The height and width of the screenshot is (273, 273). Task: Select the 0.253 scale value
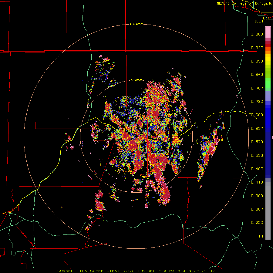[257, 223]
